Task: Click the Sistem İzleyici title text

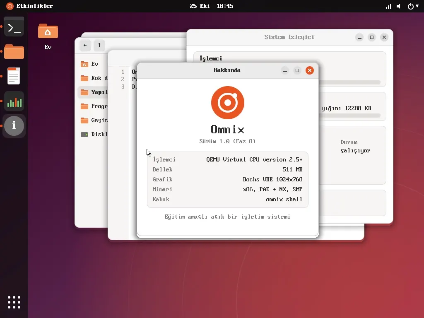Action: click(x=289, y=37)
